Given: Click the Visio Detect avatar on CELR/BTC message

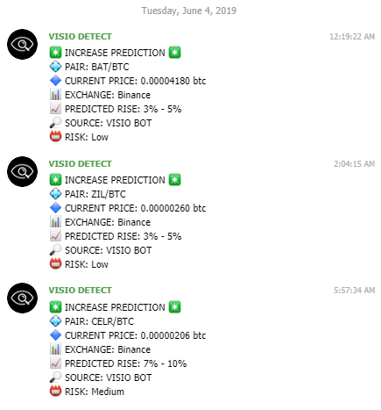Looking at the screenshot, I should pos(22,298).
